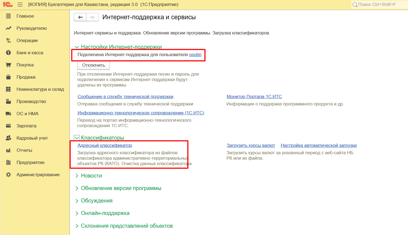Click the Покупка shopping cart icon
The image size is (408, 235).
[8, 65]
